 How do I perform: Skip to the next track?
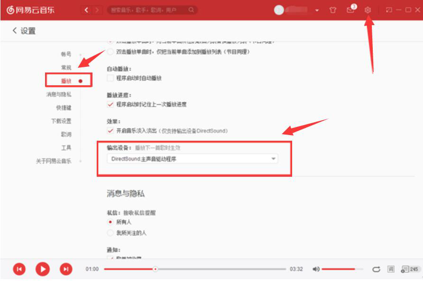click(66, 269)
